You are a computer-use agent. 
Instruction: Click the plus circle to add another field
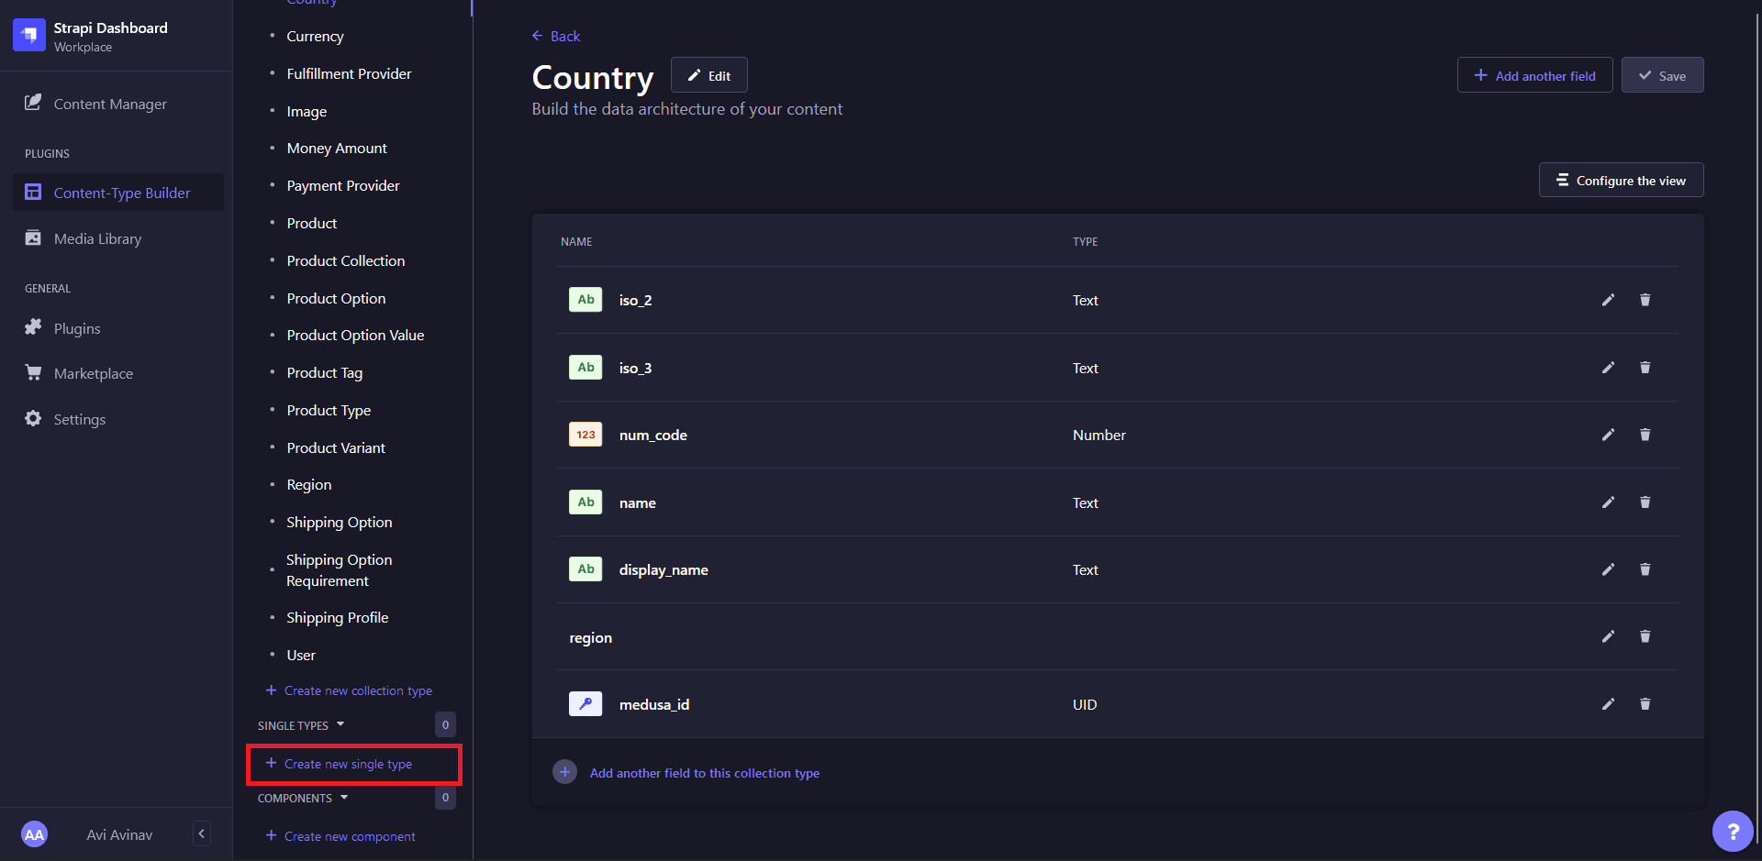point(564,772)
